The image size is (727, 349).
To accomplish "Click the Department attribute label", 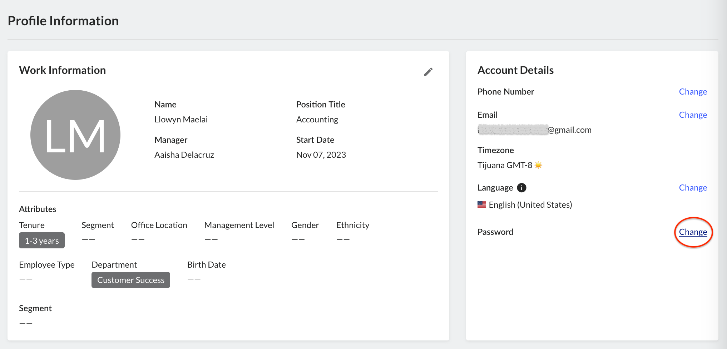I will (x=114, y=265).
